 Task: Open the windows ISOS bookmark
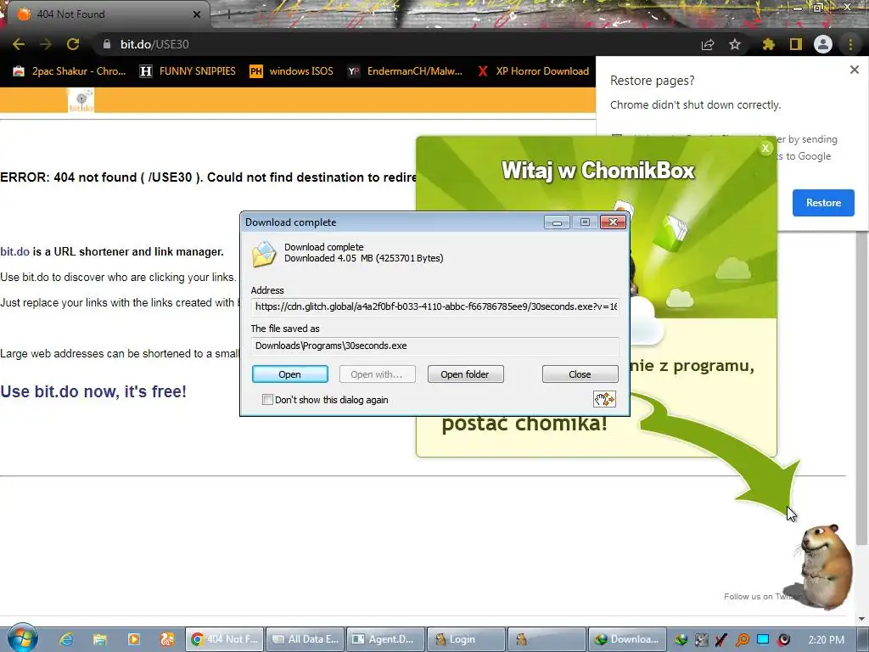click(292, 71)
